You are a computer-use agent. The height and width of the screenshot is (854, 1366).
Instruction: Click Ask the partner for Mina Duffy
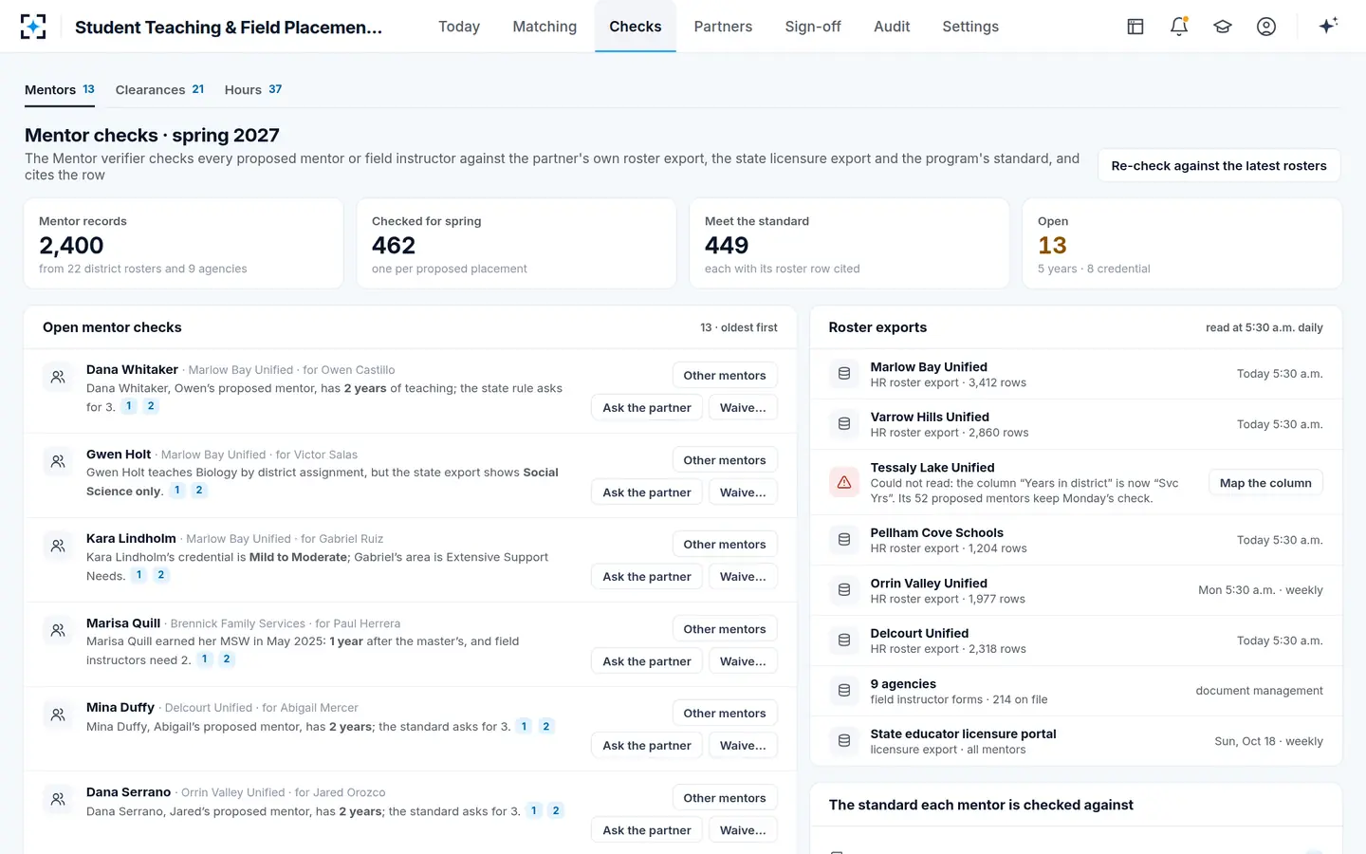point(647,746)
